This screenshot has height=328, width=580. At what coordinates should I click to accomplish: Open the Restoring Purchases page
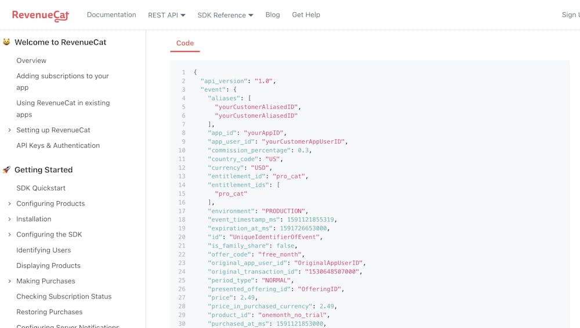49,312
